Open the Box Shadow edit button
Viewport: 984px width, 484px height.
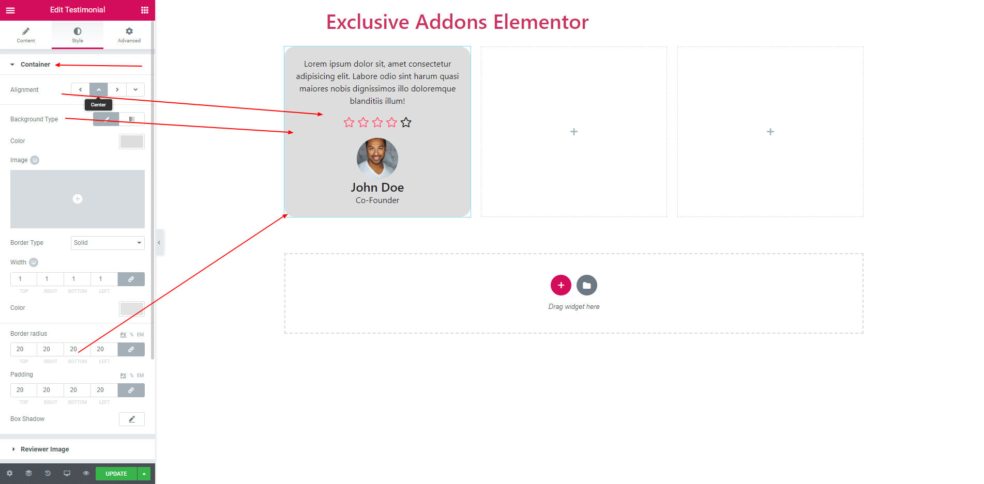click(x=132, y=419)
